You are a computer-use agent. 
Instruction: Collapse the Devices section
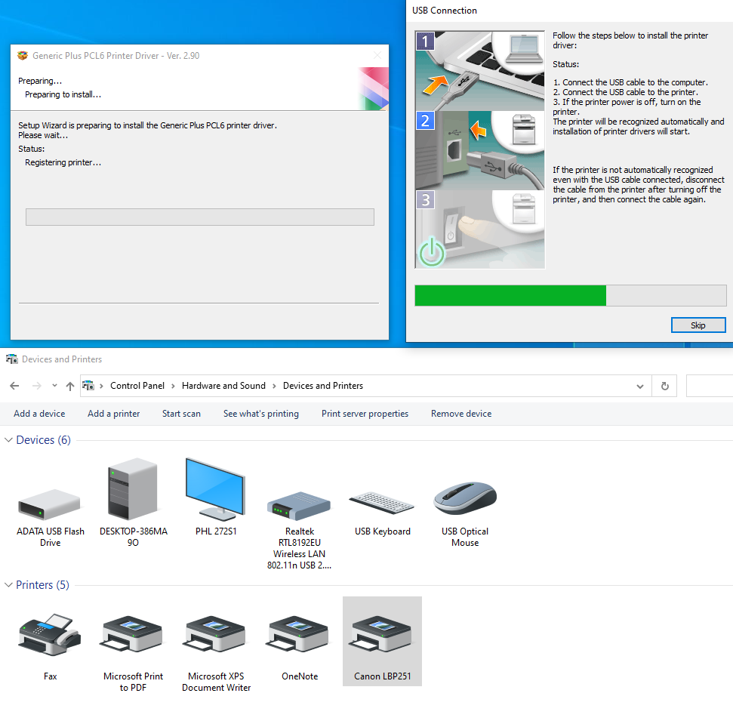point(8,439)
